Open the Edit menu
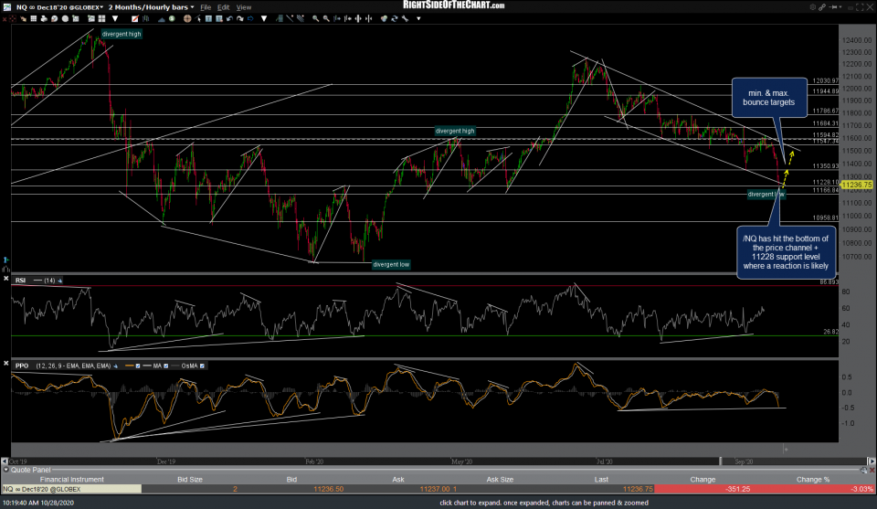The width and height of the screenshot is (877, 509). pyautogui.click(x=223, y=7)
